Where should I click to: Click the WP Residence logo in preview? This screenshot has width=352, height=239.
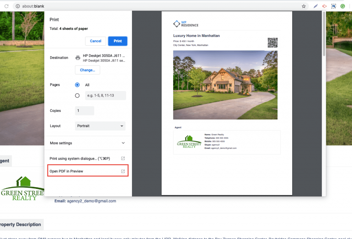[x=186, y=24]
